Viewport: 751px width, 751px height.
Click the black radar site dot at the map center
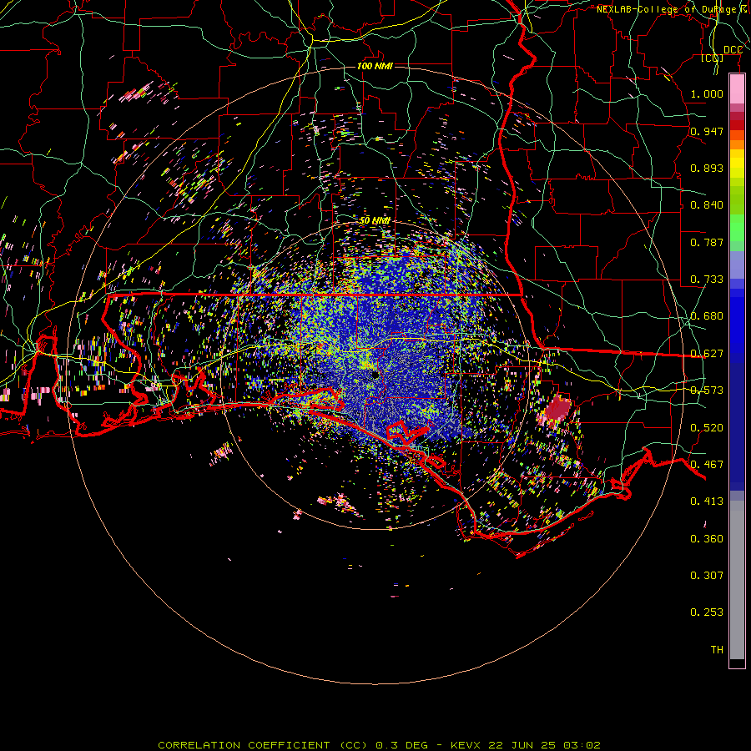click(x=375, y=375)
